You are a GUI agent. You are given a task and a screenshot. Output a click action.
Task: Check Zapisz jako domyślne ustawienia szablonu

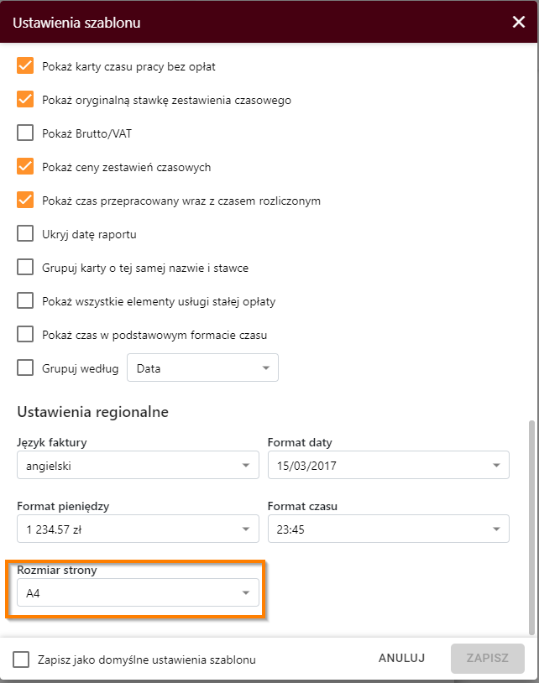tap(21, 660)
